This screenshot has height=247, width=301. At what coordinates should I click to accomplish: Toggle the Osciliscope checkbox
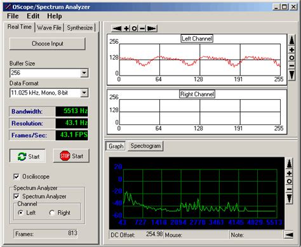tap(17, 177)
